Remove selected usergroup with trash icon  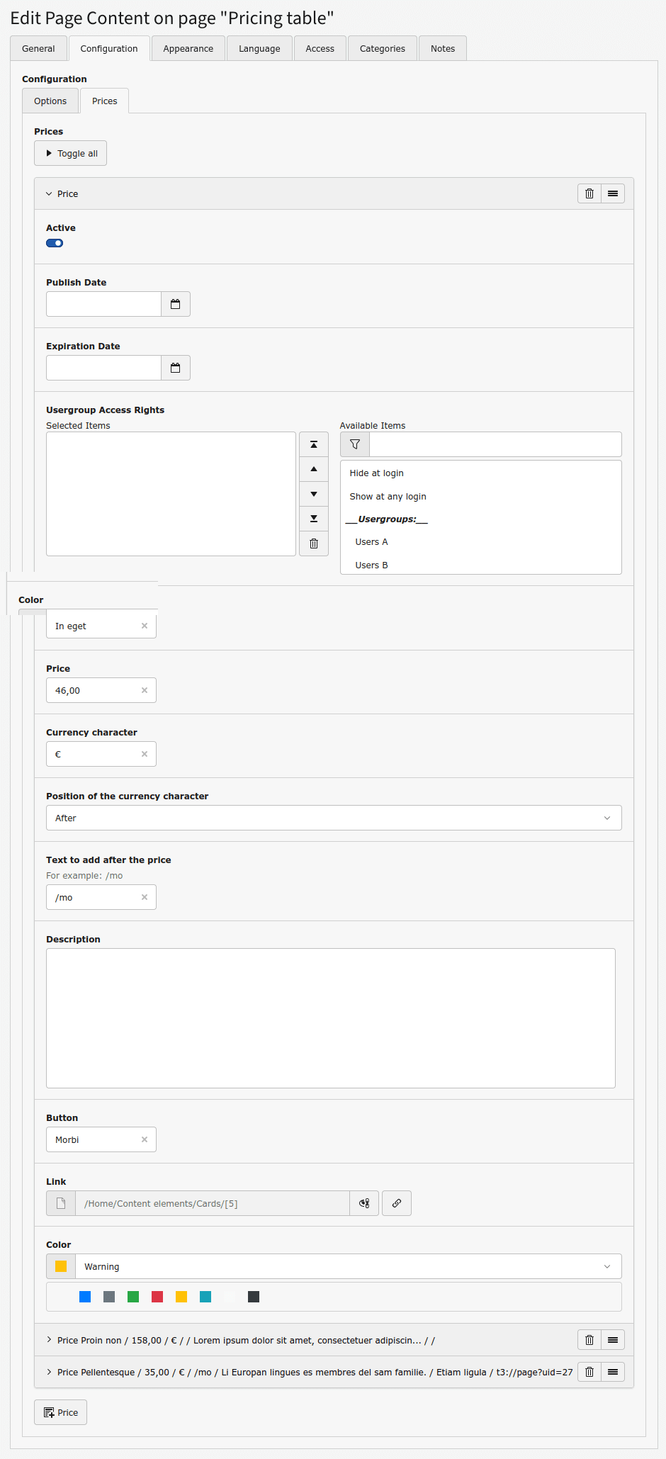[314, 543]
